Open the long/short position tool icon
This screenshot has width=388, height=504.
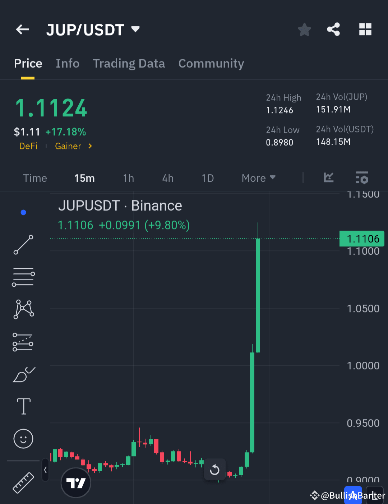tap(23, 341)
